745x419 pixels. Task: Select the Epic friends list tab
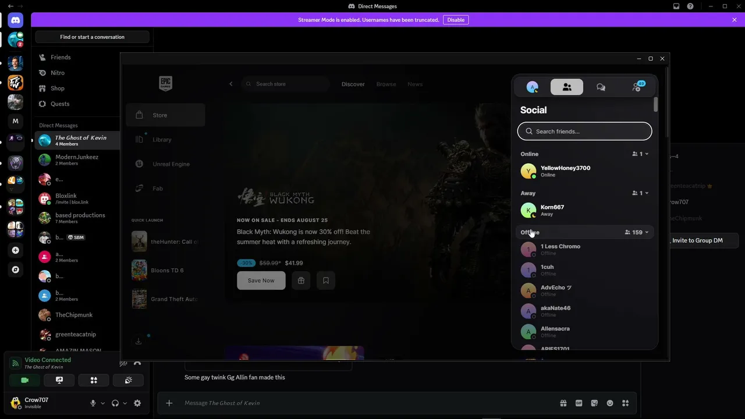pos(567,87)
